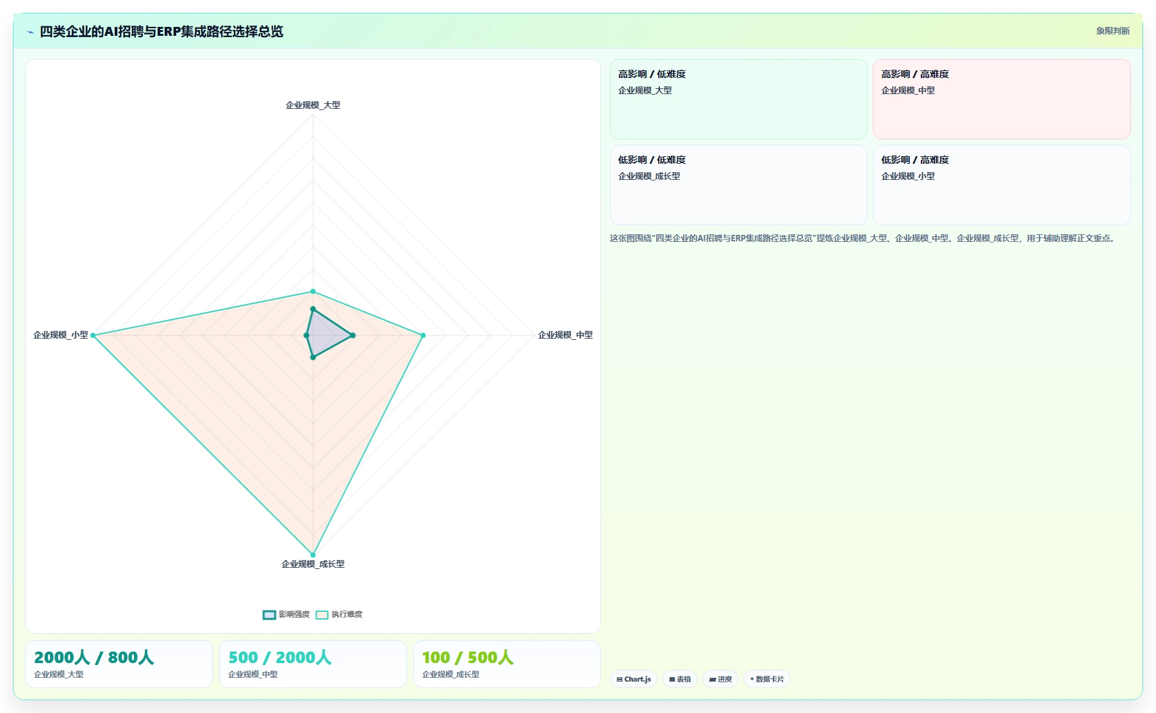Toggle the 影响强度 legend swatch
This screenshot has height=713, width=1156.
coord(269,614)
